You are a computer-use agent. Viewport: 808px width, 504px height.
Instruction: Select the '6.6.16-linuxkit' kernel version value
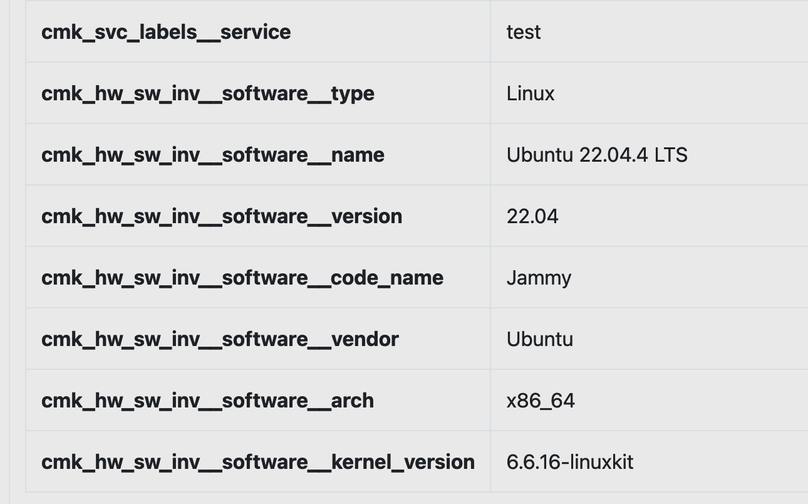point(570,462)
